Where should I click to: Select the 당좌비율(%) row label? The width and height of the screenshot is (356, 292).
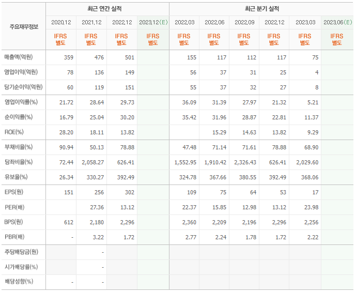pyautogui.click(x=19, y=162)
